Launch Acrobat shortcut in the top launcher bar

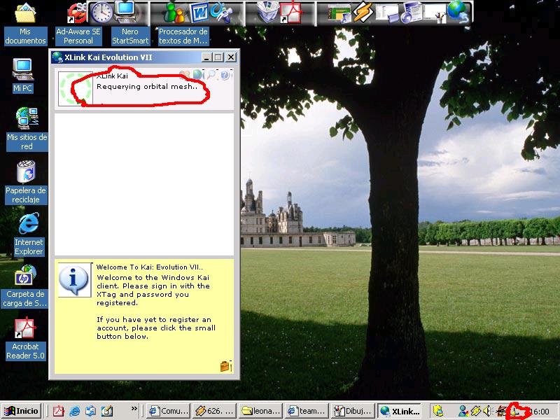(x=290, y=13)
